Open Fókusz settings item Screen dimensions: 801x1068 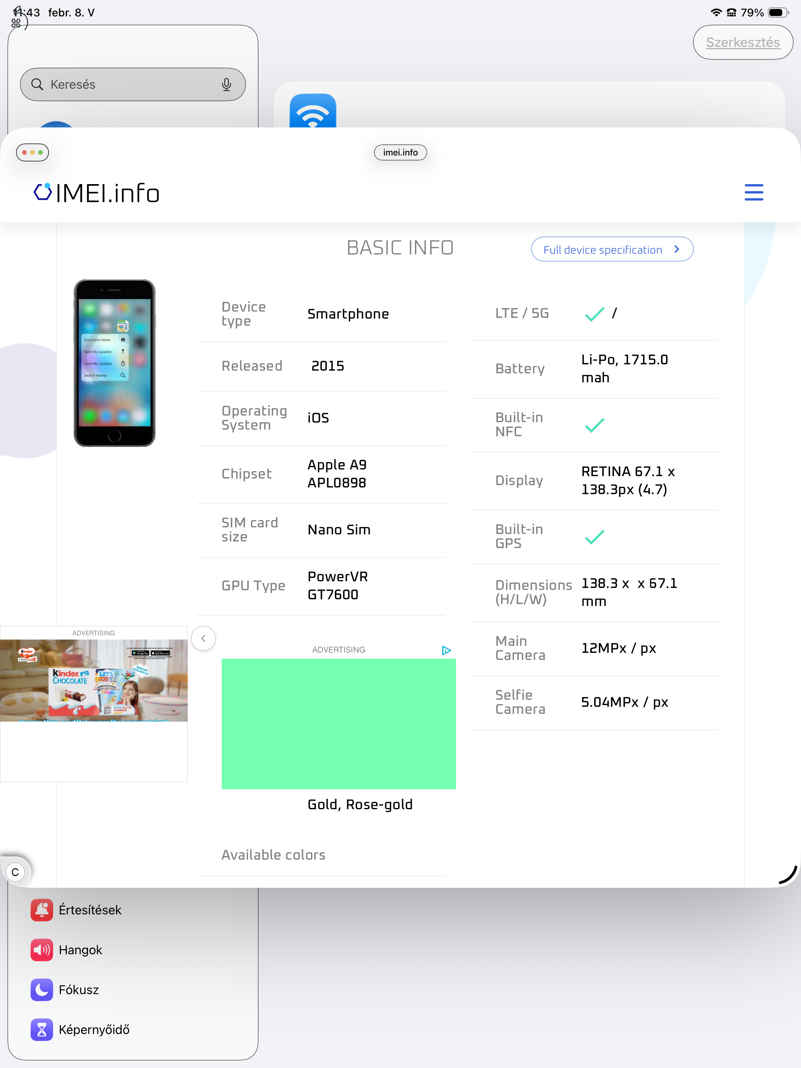coord(78,990)
